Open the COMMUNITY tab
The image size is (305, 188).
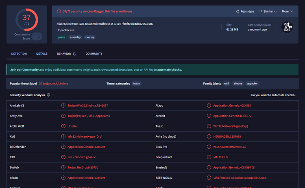94,54
